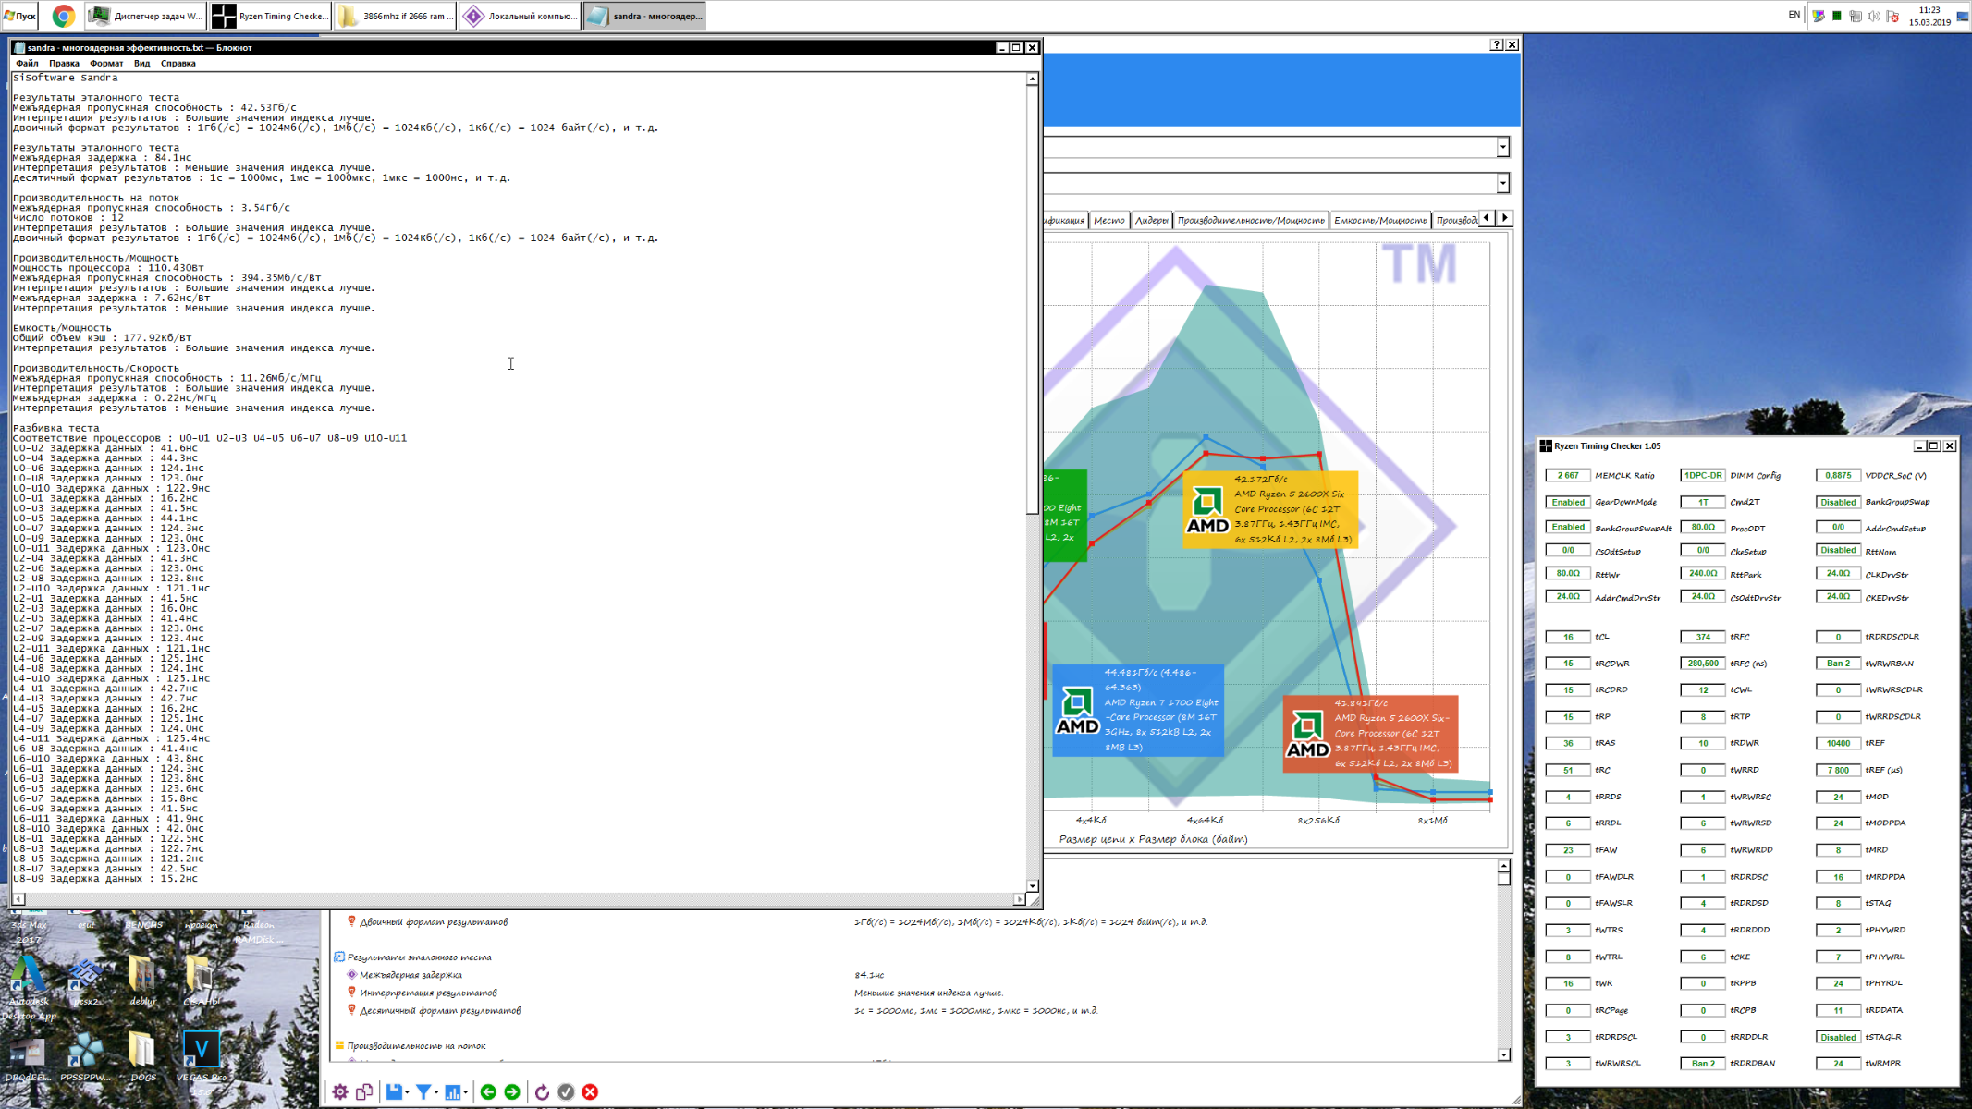This screenshot has width=1972, height=1109.
Task: Click the green forward arrow button
Action: [512, 1092]
